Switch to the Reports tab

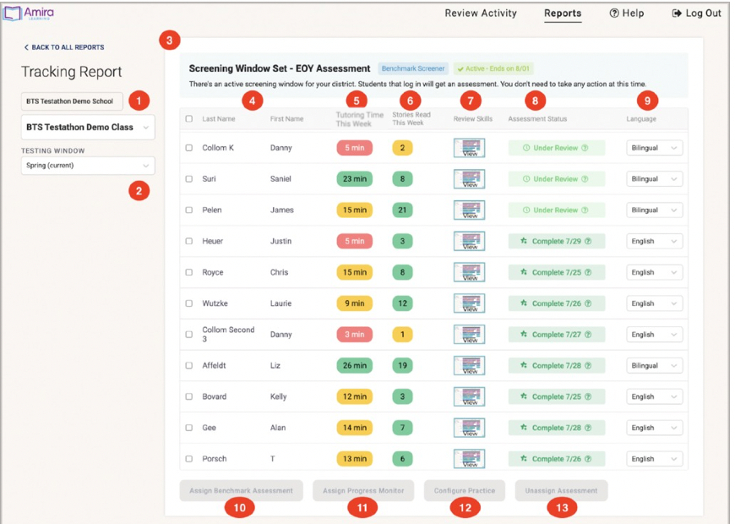(562, 14)
